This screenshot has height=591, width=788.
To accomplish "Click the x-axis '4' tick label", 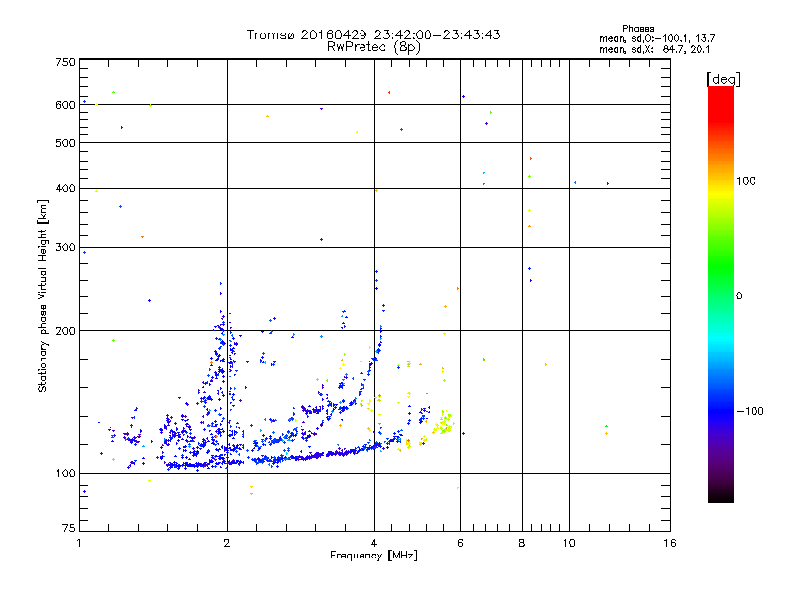I will click(x=374, y=543).
